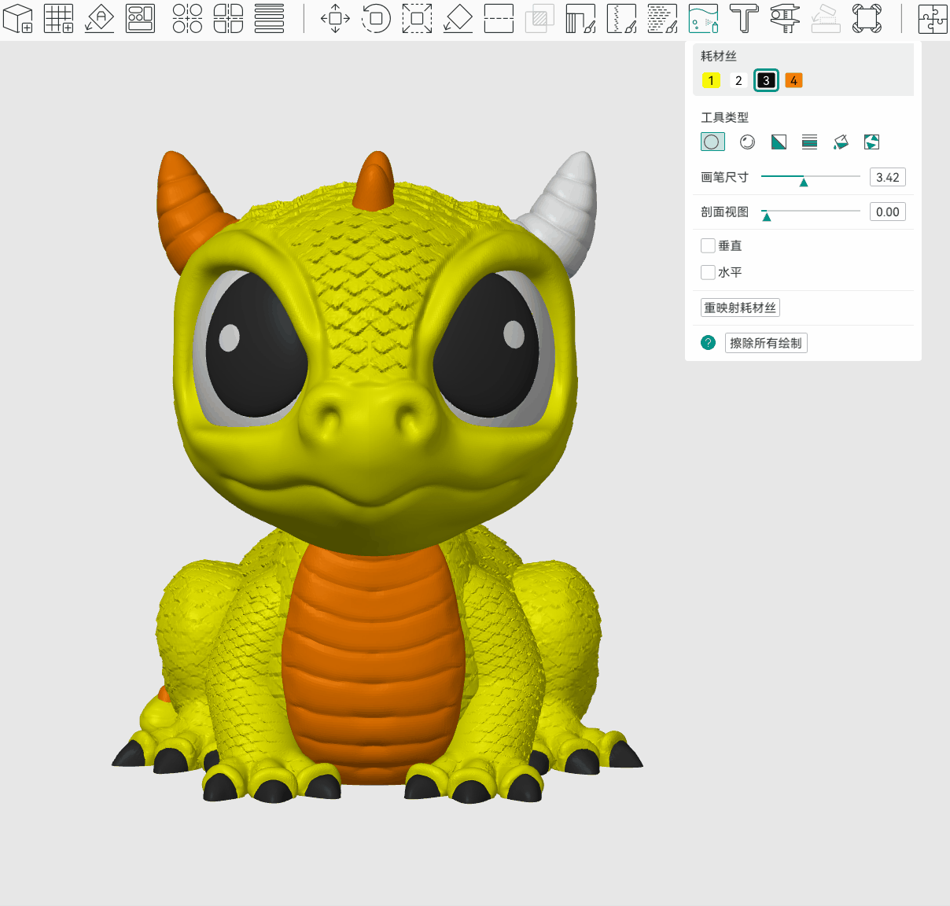950x906 pixels.
Task: Open the Text shape tool
Action: 743,18
